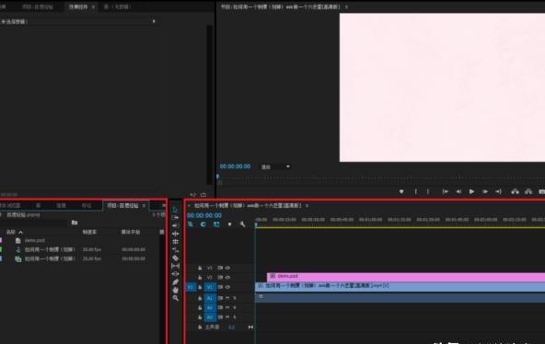Click the Mark Out button
The width and height of the screenshot is (545, 344).
pyautogui.click(x=428, y=191)
